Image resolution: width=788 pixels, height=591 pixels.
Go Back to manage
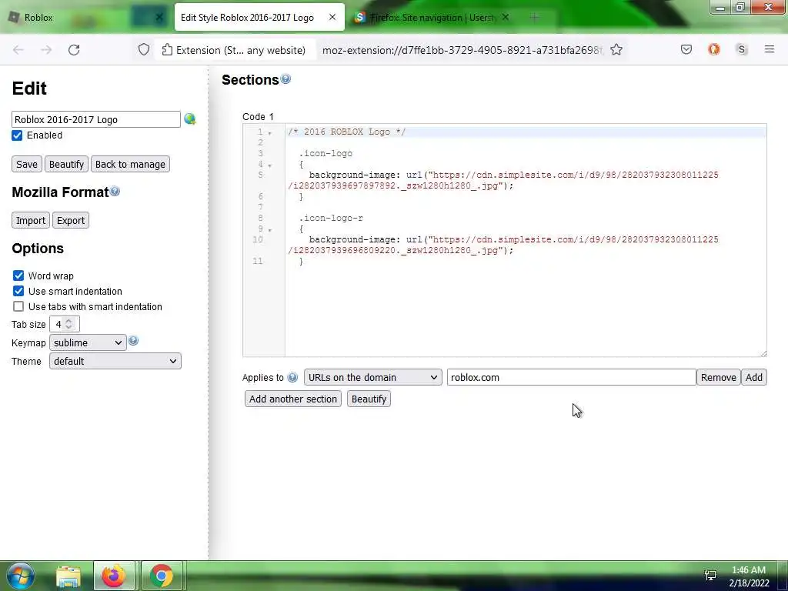coord(130,165)
